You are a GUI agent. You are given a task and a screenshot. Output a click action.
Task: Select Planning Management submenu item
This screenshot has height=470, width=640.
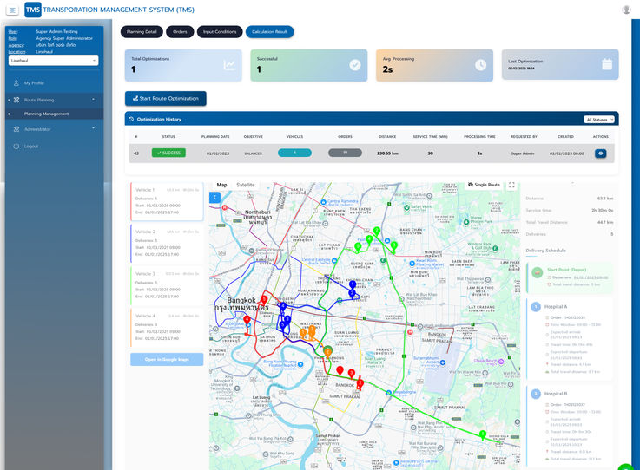[54, 114]
